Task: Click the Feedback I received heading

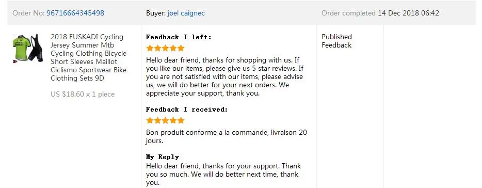Action: (187, 109)
